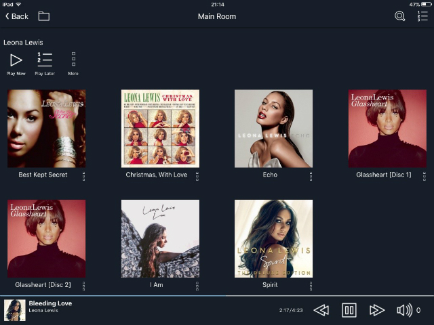Viewport: 434px width, 325px height.
Task: Skip to next track
Action: [377, 310]
